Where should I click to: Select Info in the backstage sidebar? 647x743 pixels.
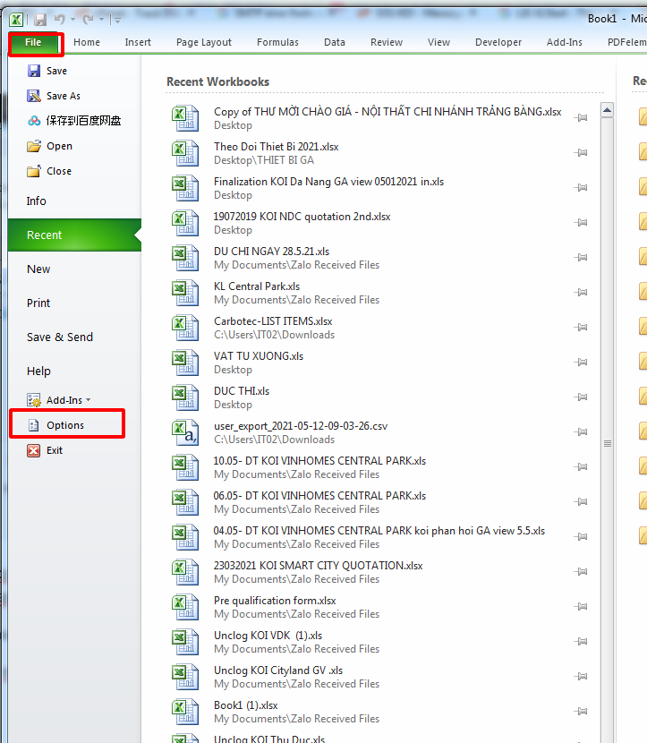click(x=37, y=201)
